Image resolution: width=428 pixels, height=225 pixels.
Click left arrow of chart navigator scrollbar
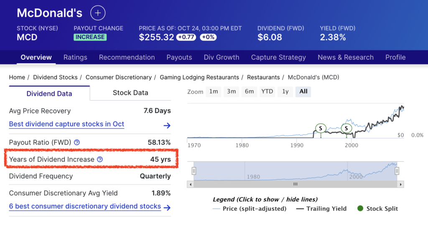190,184
